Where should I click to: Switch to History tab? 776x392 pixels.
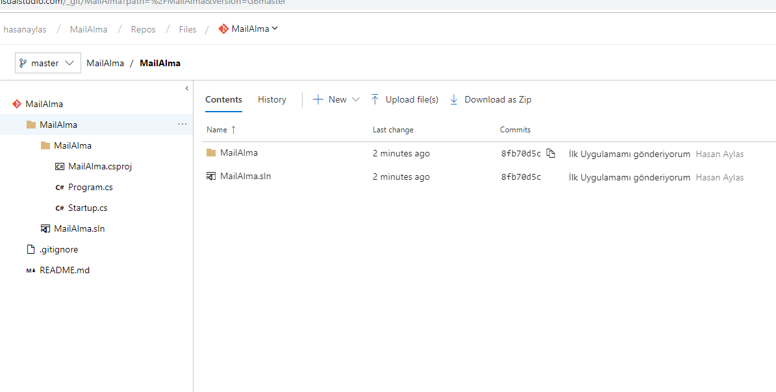tap(271, 99)
